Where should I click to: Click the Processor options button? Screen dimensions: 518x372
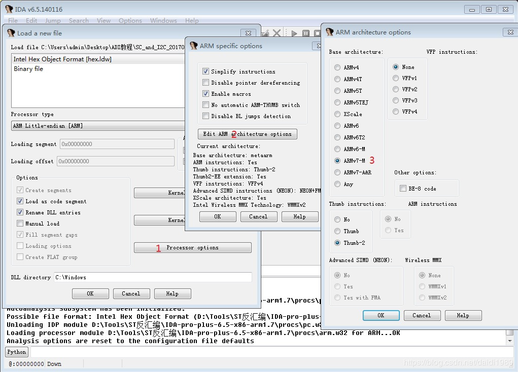[192, 247]
